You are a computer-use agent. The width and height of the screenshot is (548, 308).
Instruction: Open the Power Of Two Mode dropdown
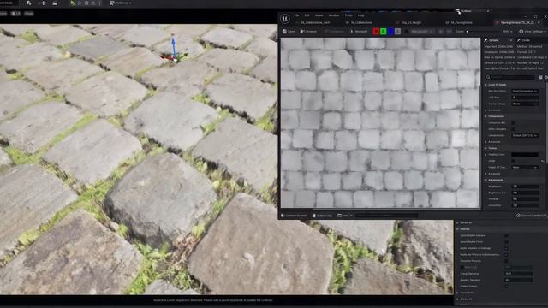[525, 168]
